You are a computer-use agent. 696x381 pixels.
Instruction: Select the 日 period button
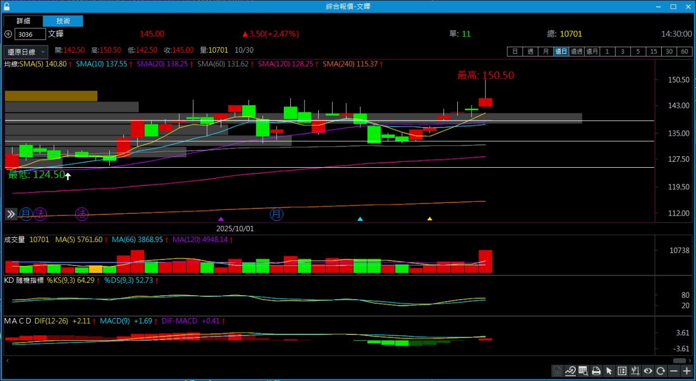coord(515,52)
